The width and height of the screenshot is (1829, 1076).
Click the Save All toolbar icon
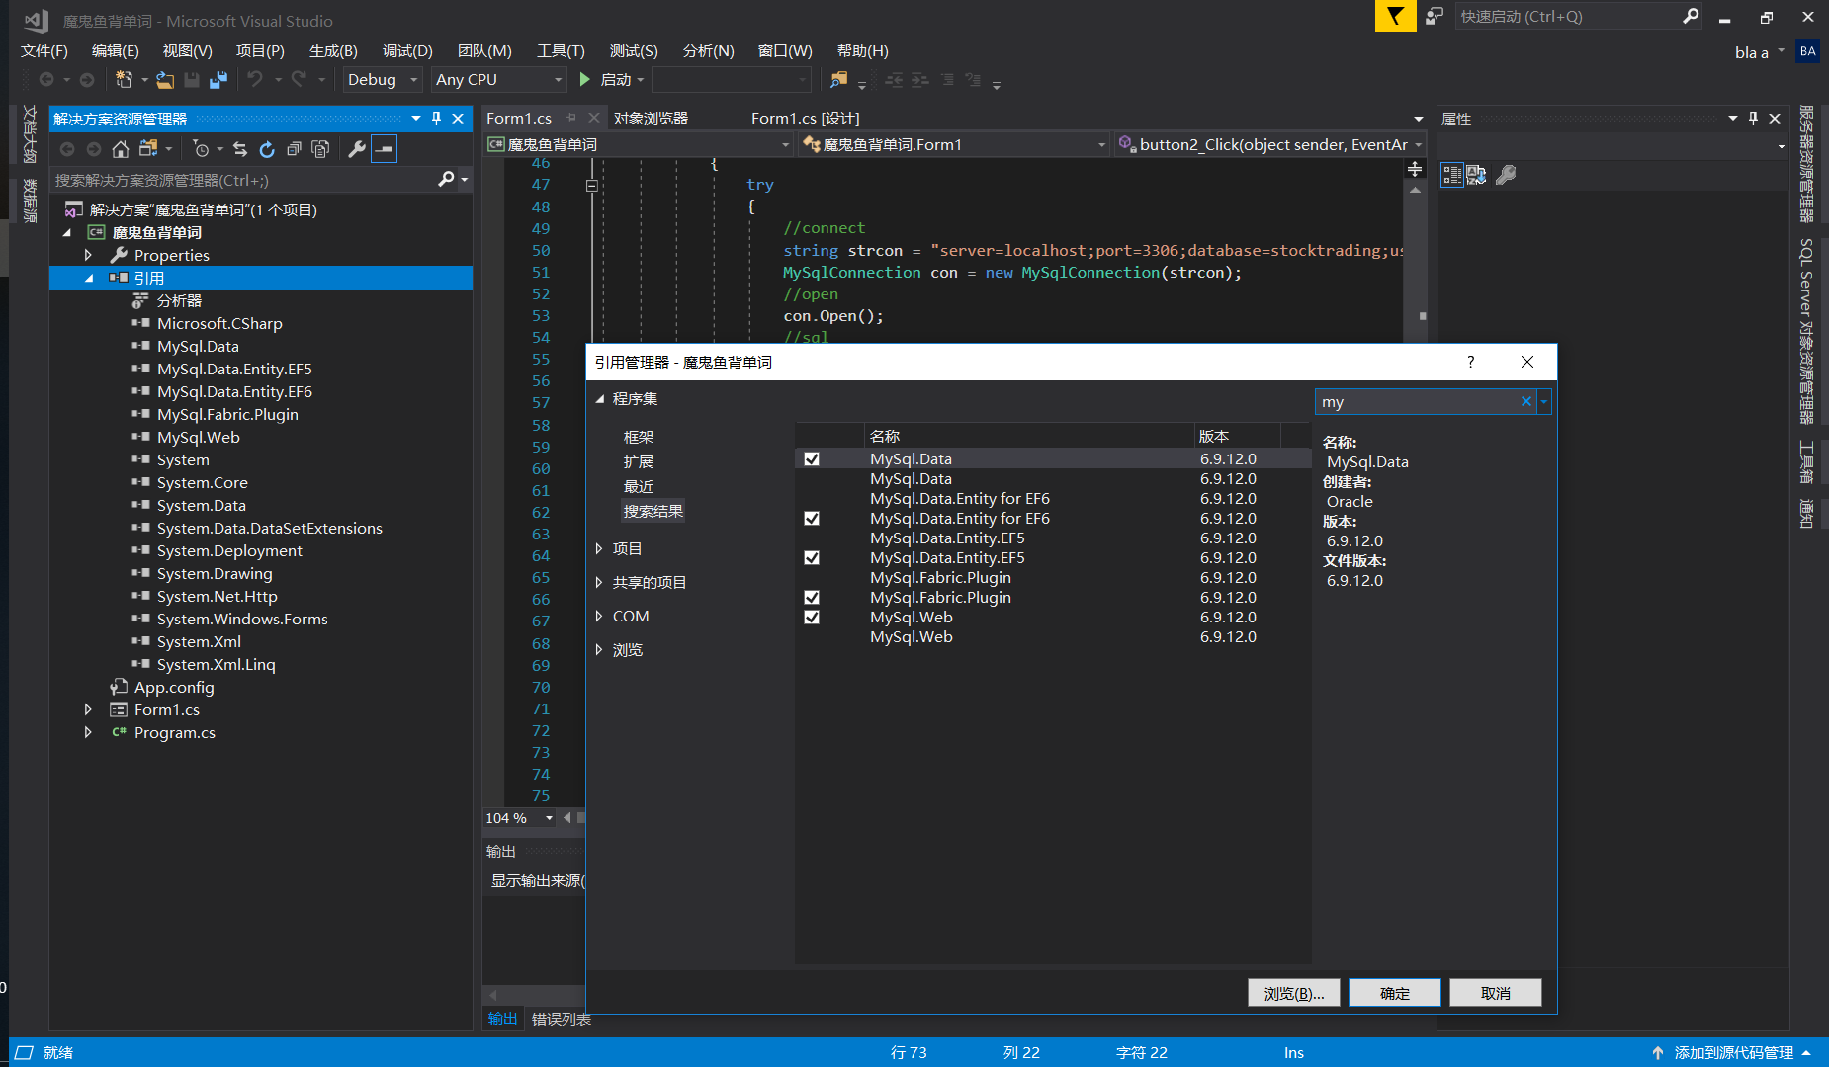(218, 79)
